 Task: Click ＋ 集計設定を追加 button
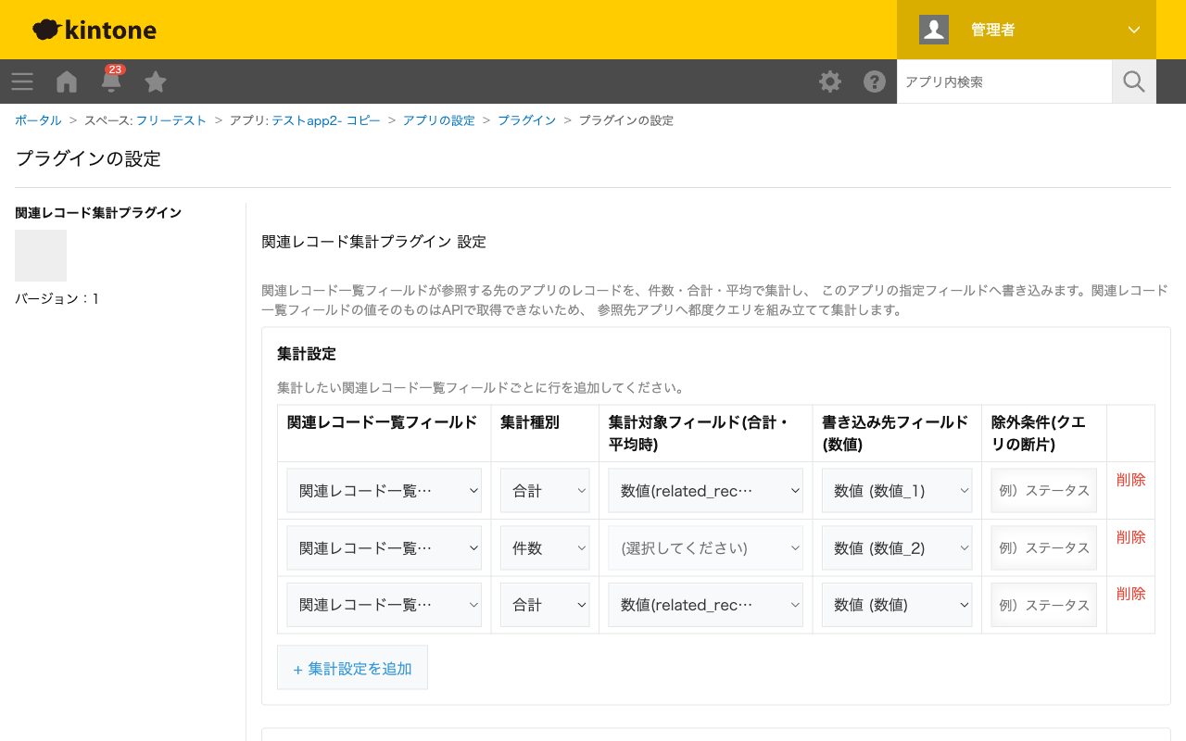pyautogui.click(x=352, y=668)
